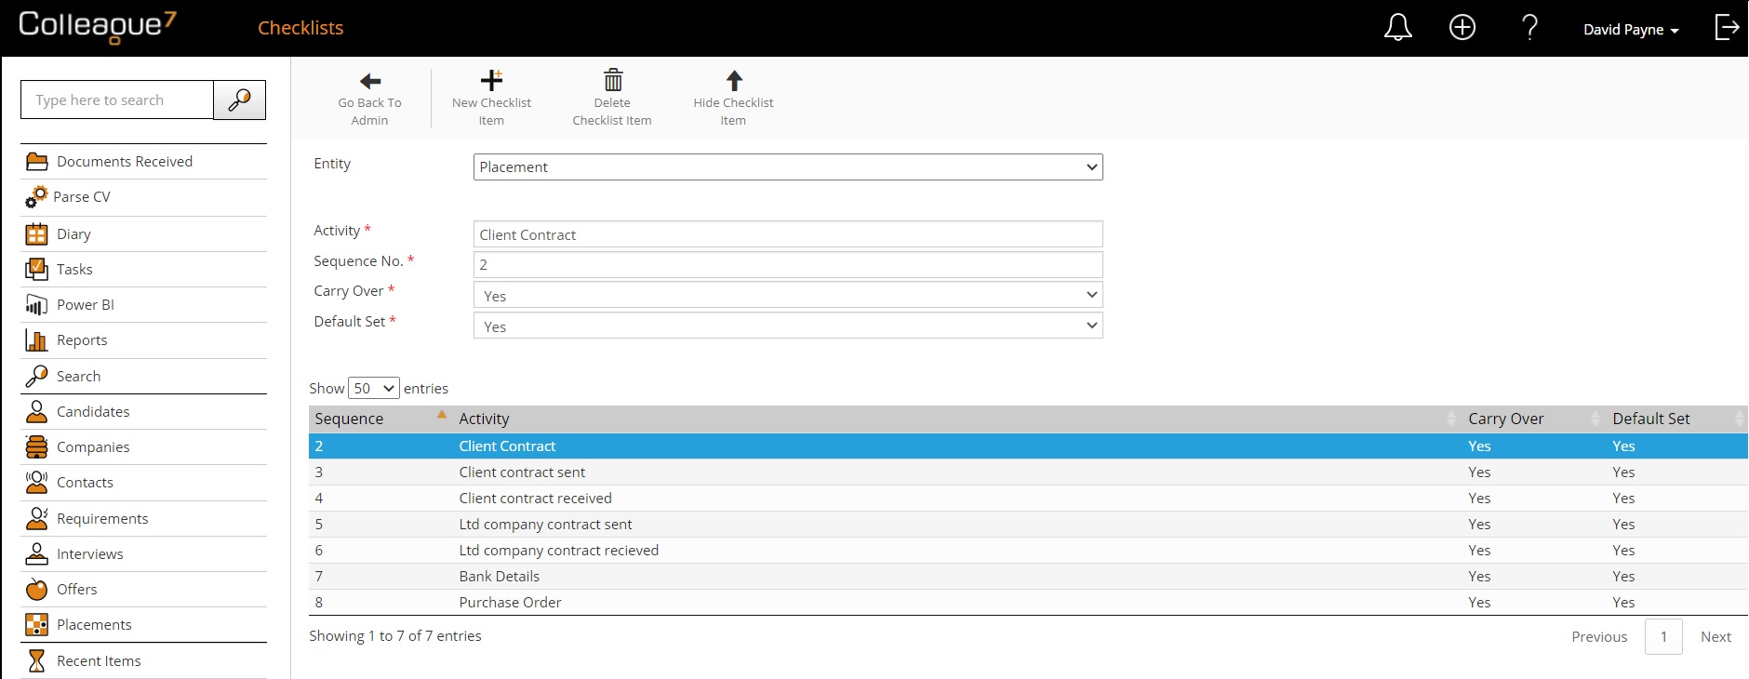
Task: Open the Power BI chart icon
Action: point(37,305)
